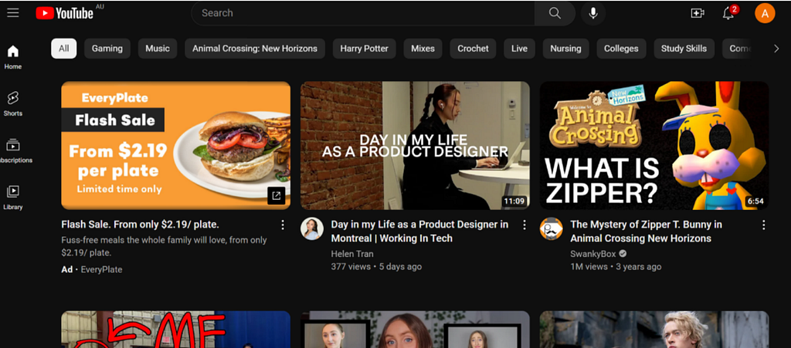
Task: Open the hamburger guide menu
Action: coord(12,12)
